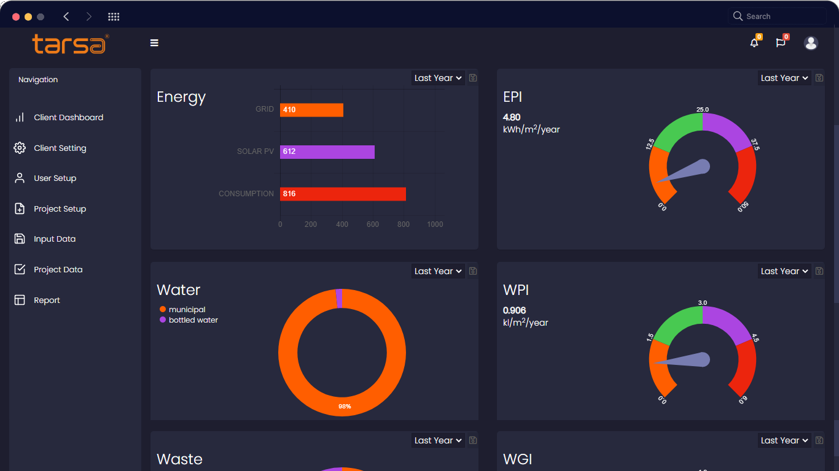Open Waste card Last Year dropdown

(x=437, y=440)
